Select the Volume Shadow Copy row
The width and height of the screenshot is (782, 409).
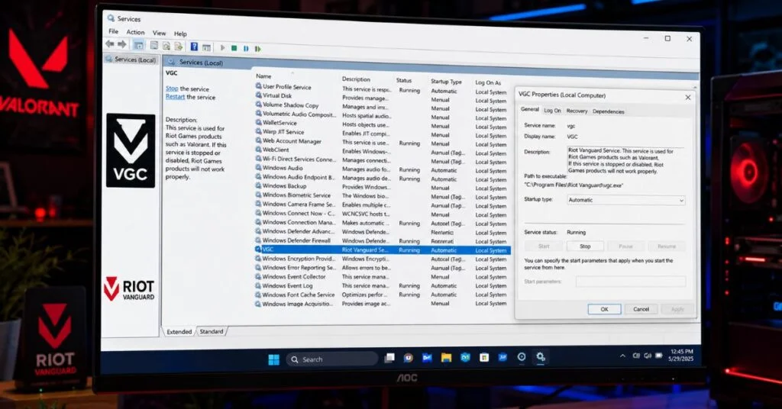coord(383,107)
